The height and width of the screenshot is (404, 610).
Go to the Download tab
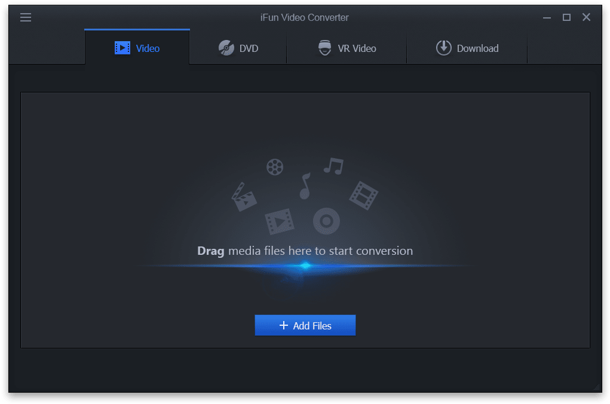point(467,48)
